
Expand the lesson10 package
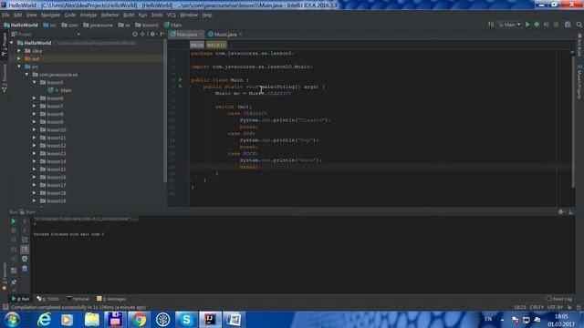tap(35, 129)
